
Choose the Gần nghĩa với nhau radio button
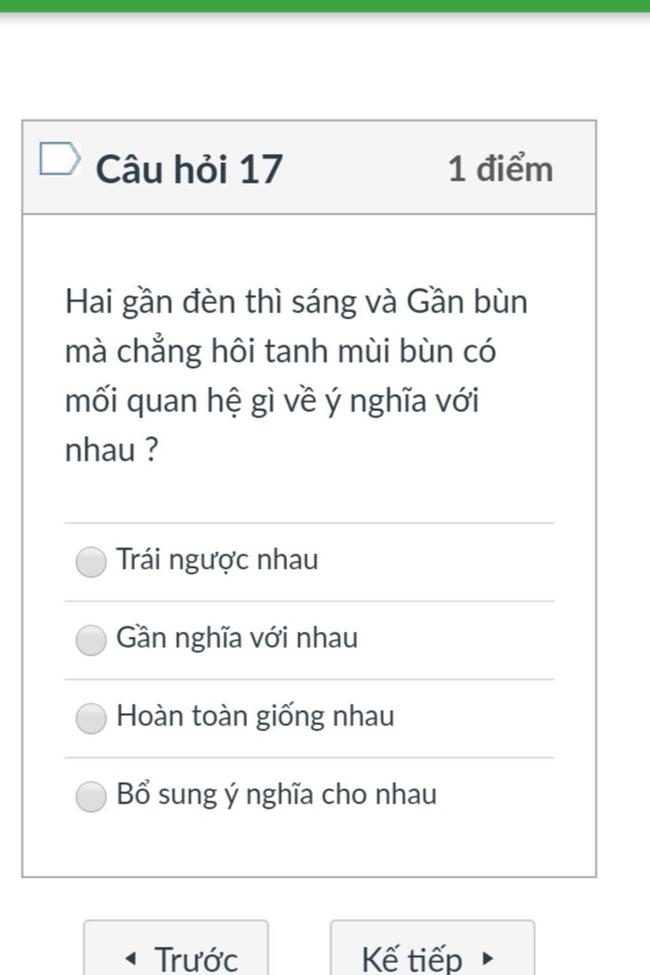pos(91,639)
